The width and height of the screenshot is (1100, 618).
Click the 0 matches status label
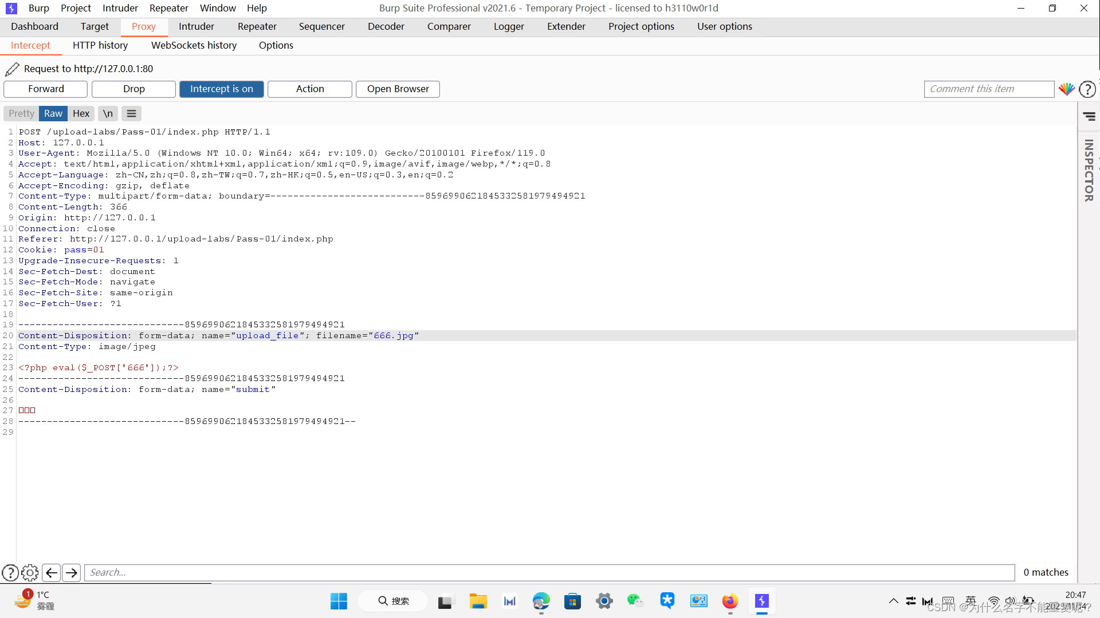pos(1046,572)
